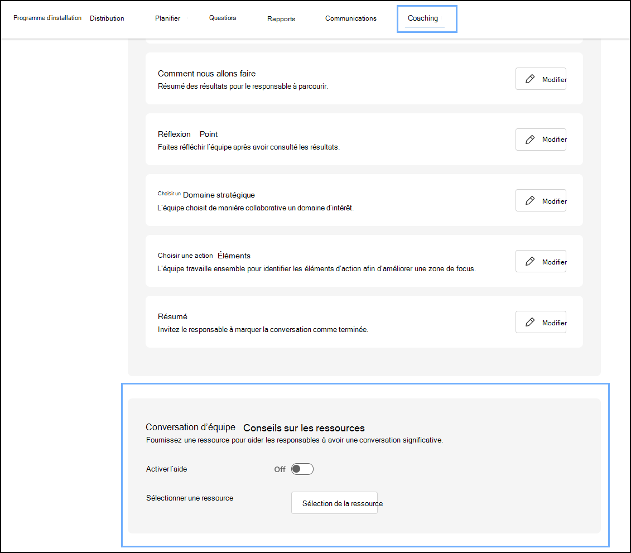Image resolution: width=631 pixels, height=553 pixels.
Task: Open the Rapports tab
Action: tap(281, 18)
